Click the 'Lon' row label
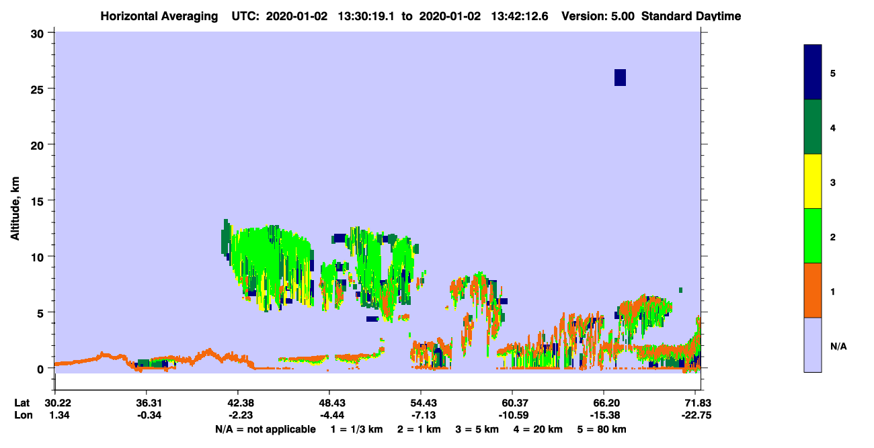The image size is (874, 448). tap(22, 415)
